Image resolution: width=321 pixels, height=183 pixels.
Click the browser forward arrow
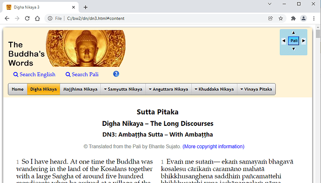click(17, 19)
